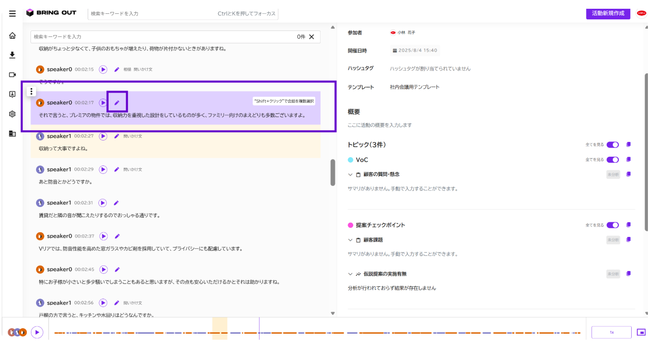
Task: Click the 未分析 badge of 顧客課題
Action: point(613,240)
